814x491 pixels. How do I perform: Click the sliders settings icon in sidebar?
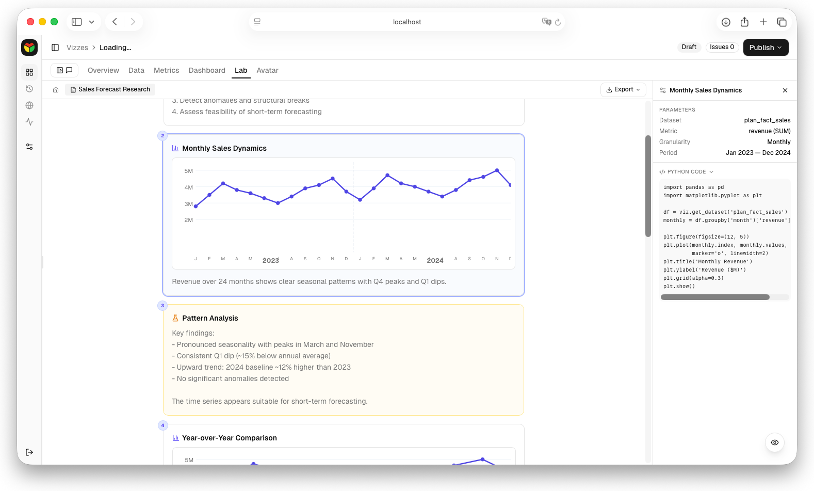pyautogui.click(x=29, y=147)
